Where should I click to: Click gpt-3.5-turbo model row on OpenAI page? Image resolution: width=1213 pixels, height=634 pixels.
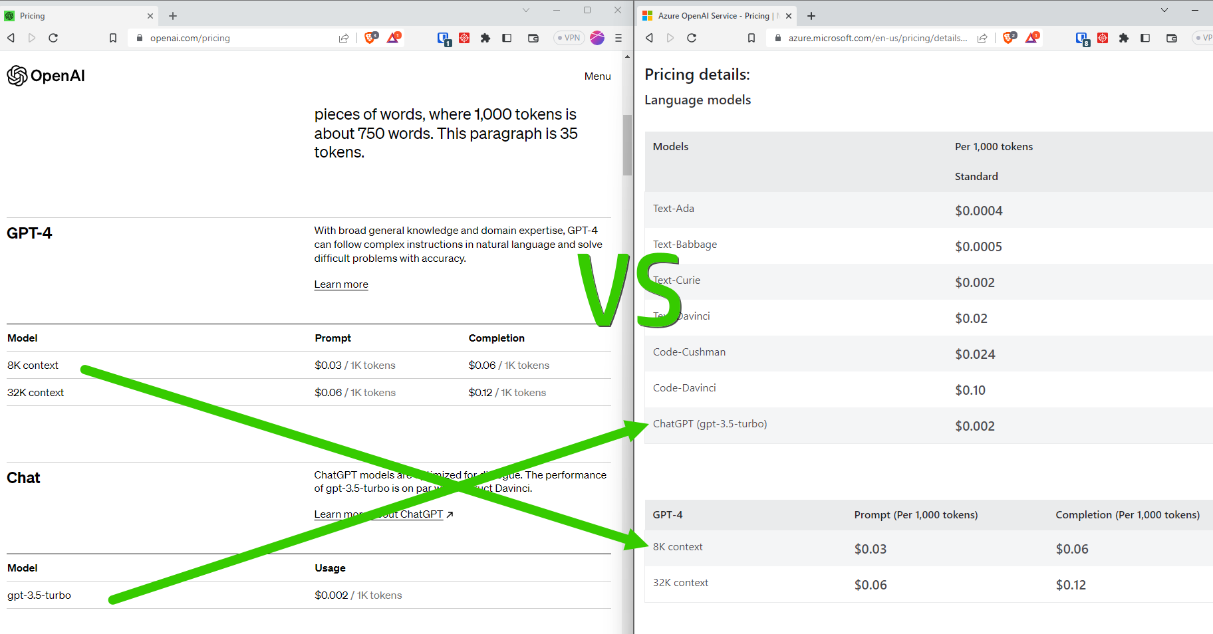(x=309, y=595)
